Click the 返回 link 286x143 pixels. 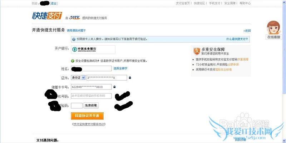pyautogui.click(x=247, y=31)
